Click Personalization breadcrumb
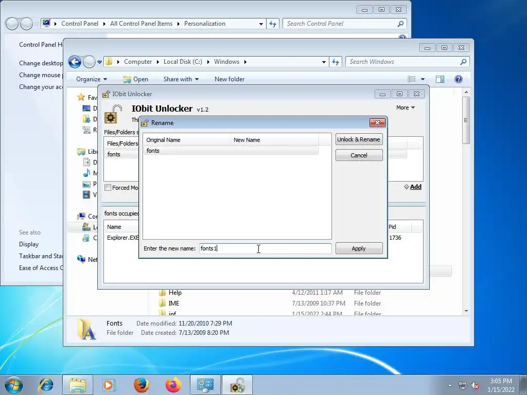Image resolution: width=527 pixels, height=395 pixels. click(x=205, y=24)
